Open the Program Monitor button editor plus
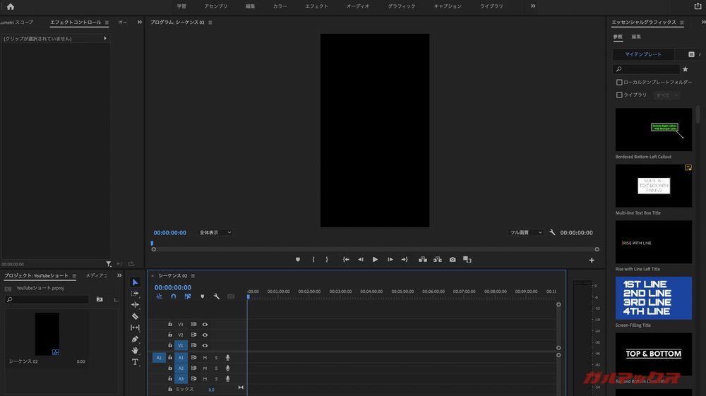Viewport: 706px width, 396px height. click(x=592, y=260)
